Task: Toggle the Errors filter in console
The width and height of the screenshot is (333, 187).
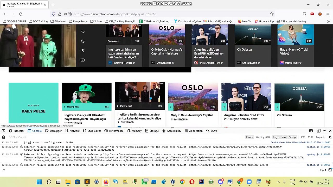Action: (x=249, y=137)
